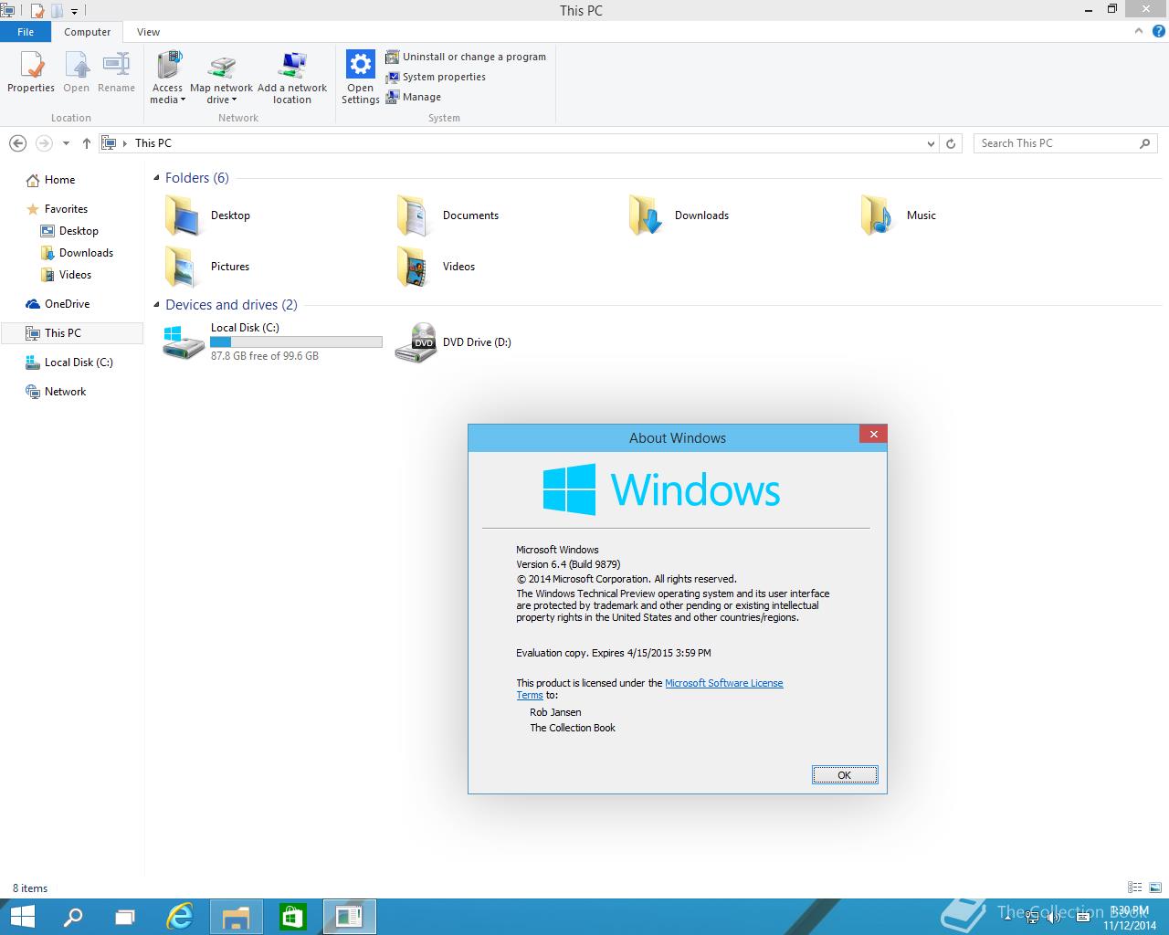This screenshot has width=1169, height=935.
Task: Open Properties in the Computer ribbon
Action: (x=31, y=73)
